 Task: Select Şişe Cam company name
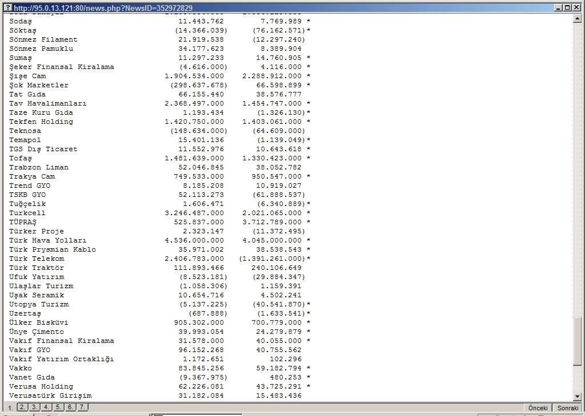[27, 76]
